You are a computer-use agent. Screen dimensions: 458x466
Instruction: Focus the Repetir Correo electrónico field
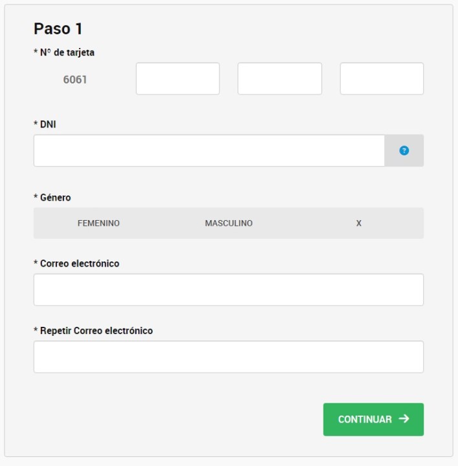coord(228,357)
